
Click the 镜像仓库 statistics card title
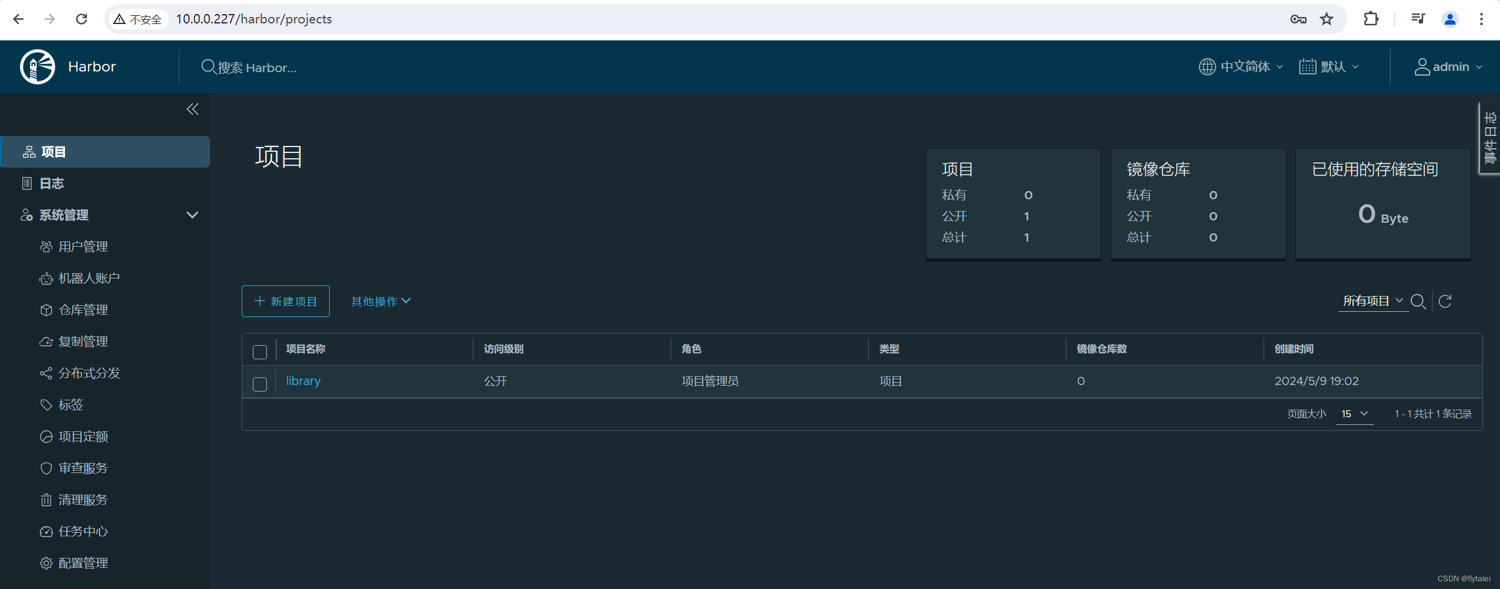[1158, 169]
